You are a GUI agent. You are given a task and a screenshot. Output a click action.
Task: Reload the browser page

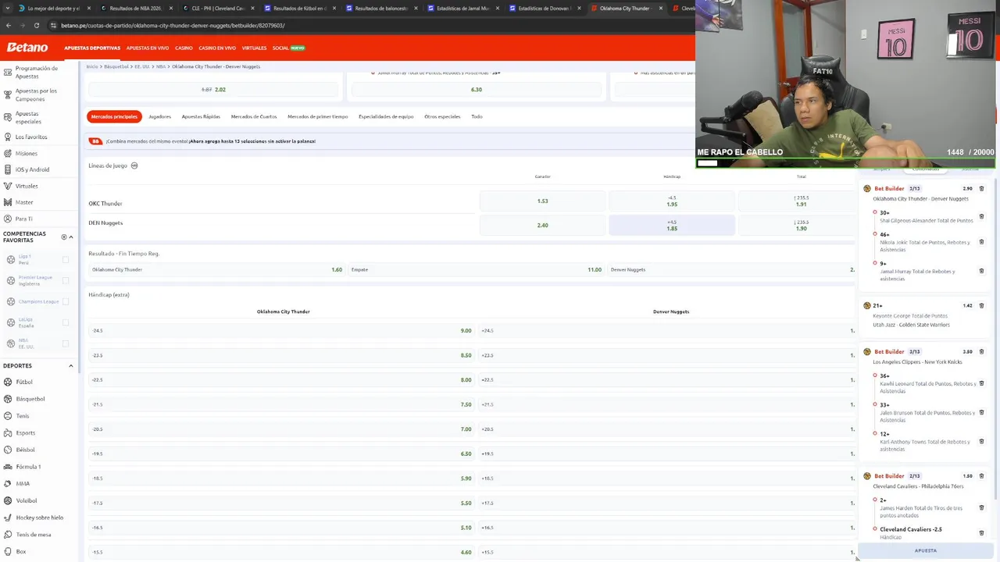click(x=36, y=25)
